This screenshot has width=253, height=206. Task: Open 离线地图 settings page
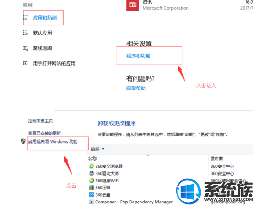click(42, 48)
